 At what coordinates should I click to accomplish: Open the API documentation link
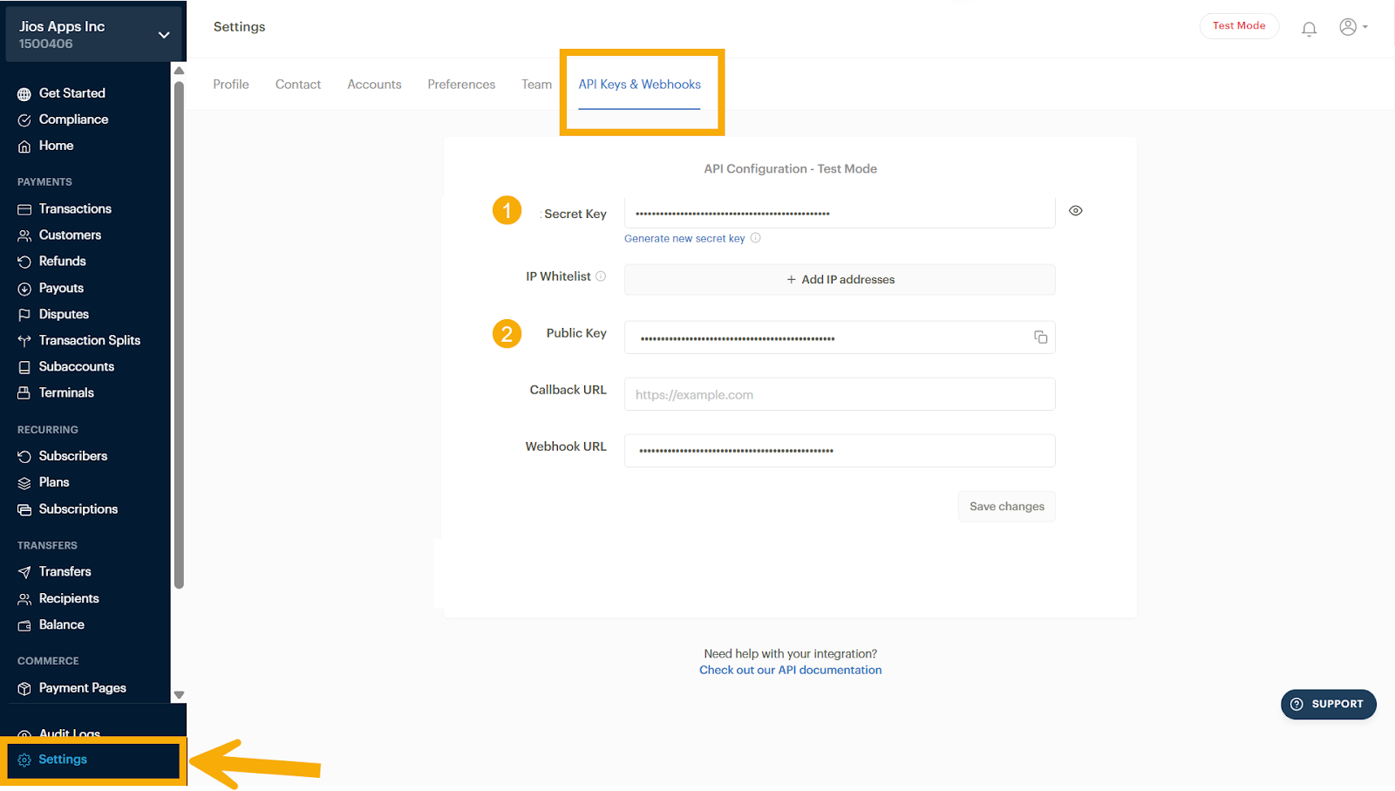791,670
